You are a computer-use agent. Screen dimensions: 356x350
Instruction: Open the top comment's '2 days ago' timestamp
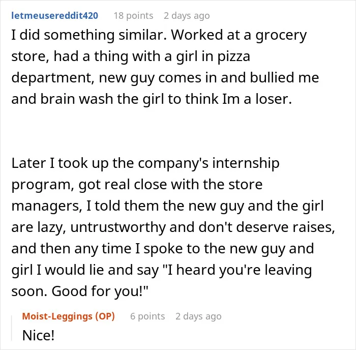pos(187,16)
